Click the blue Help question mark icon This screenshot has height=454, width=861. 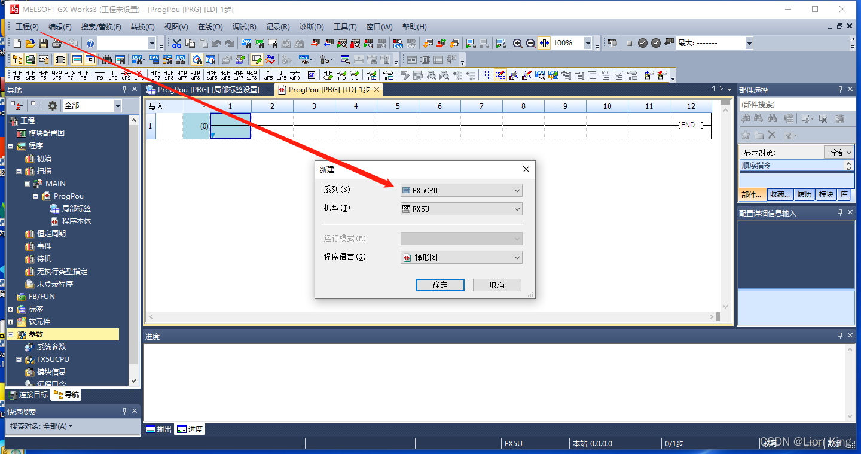pos(90,43)
